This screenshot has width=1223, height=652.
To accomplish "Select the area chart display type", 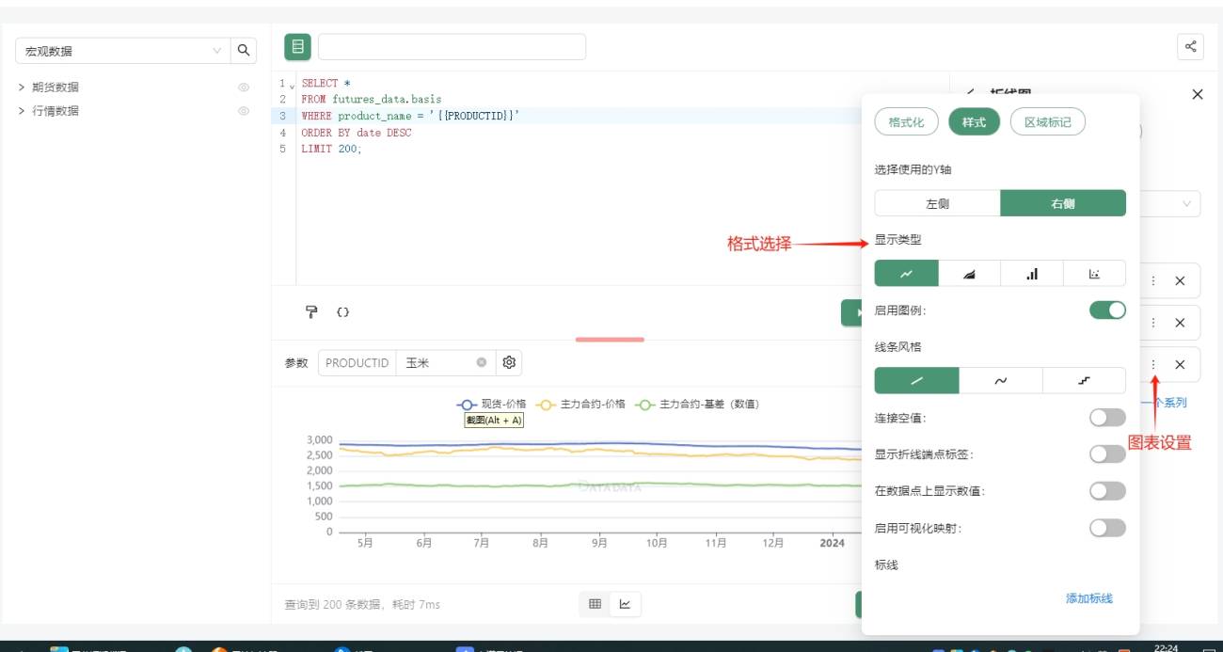I will click(970, 274).
